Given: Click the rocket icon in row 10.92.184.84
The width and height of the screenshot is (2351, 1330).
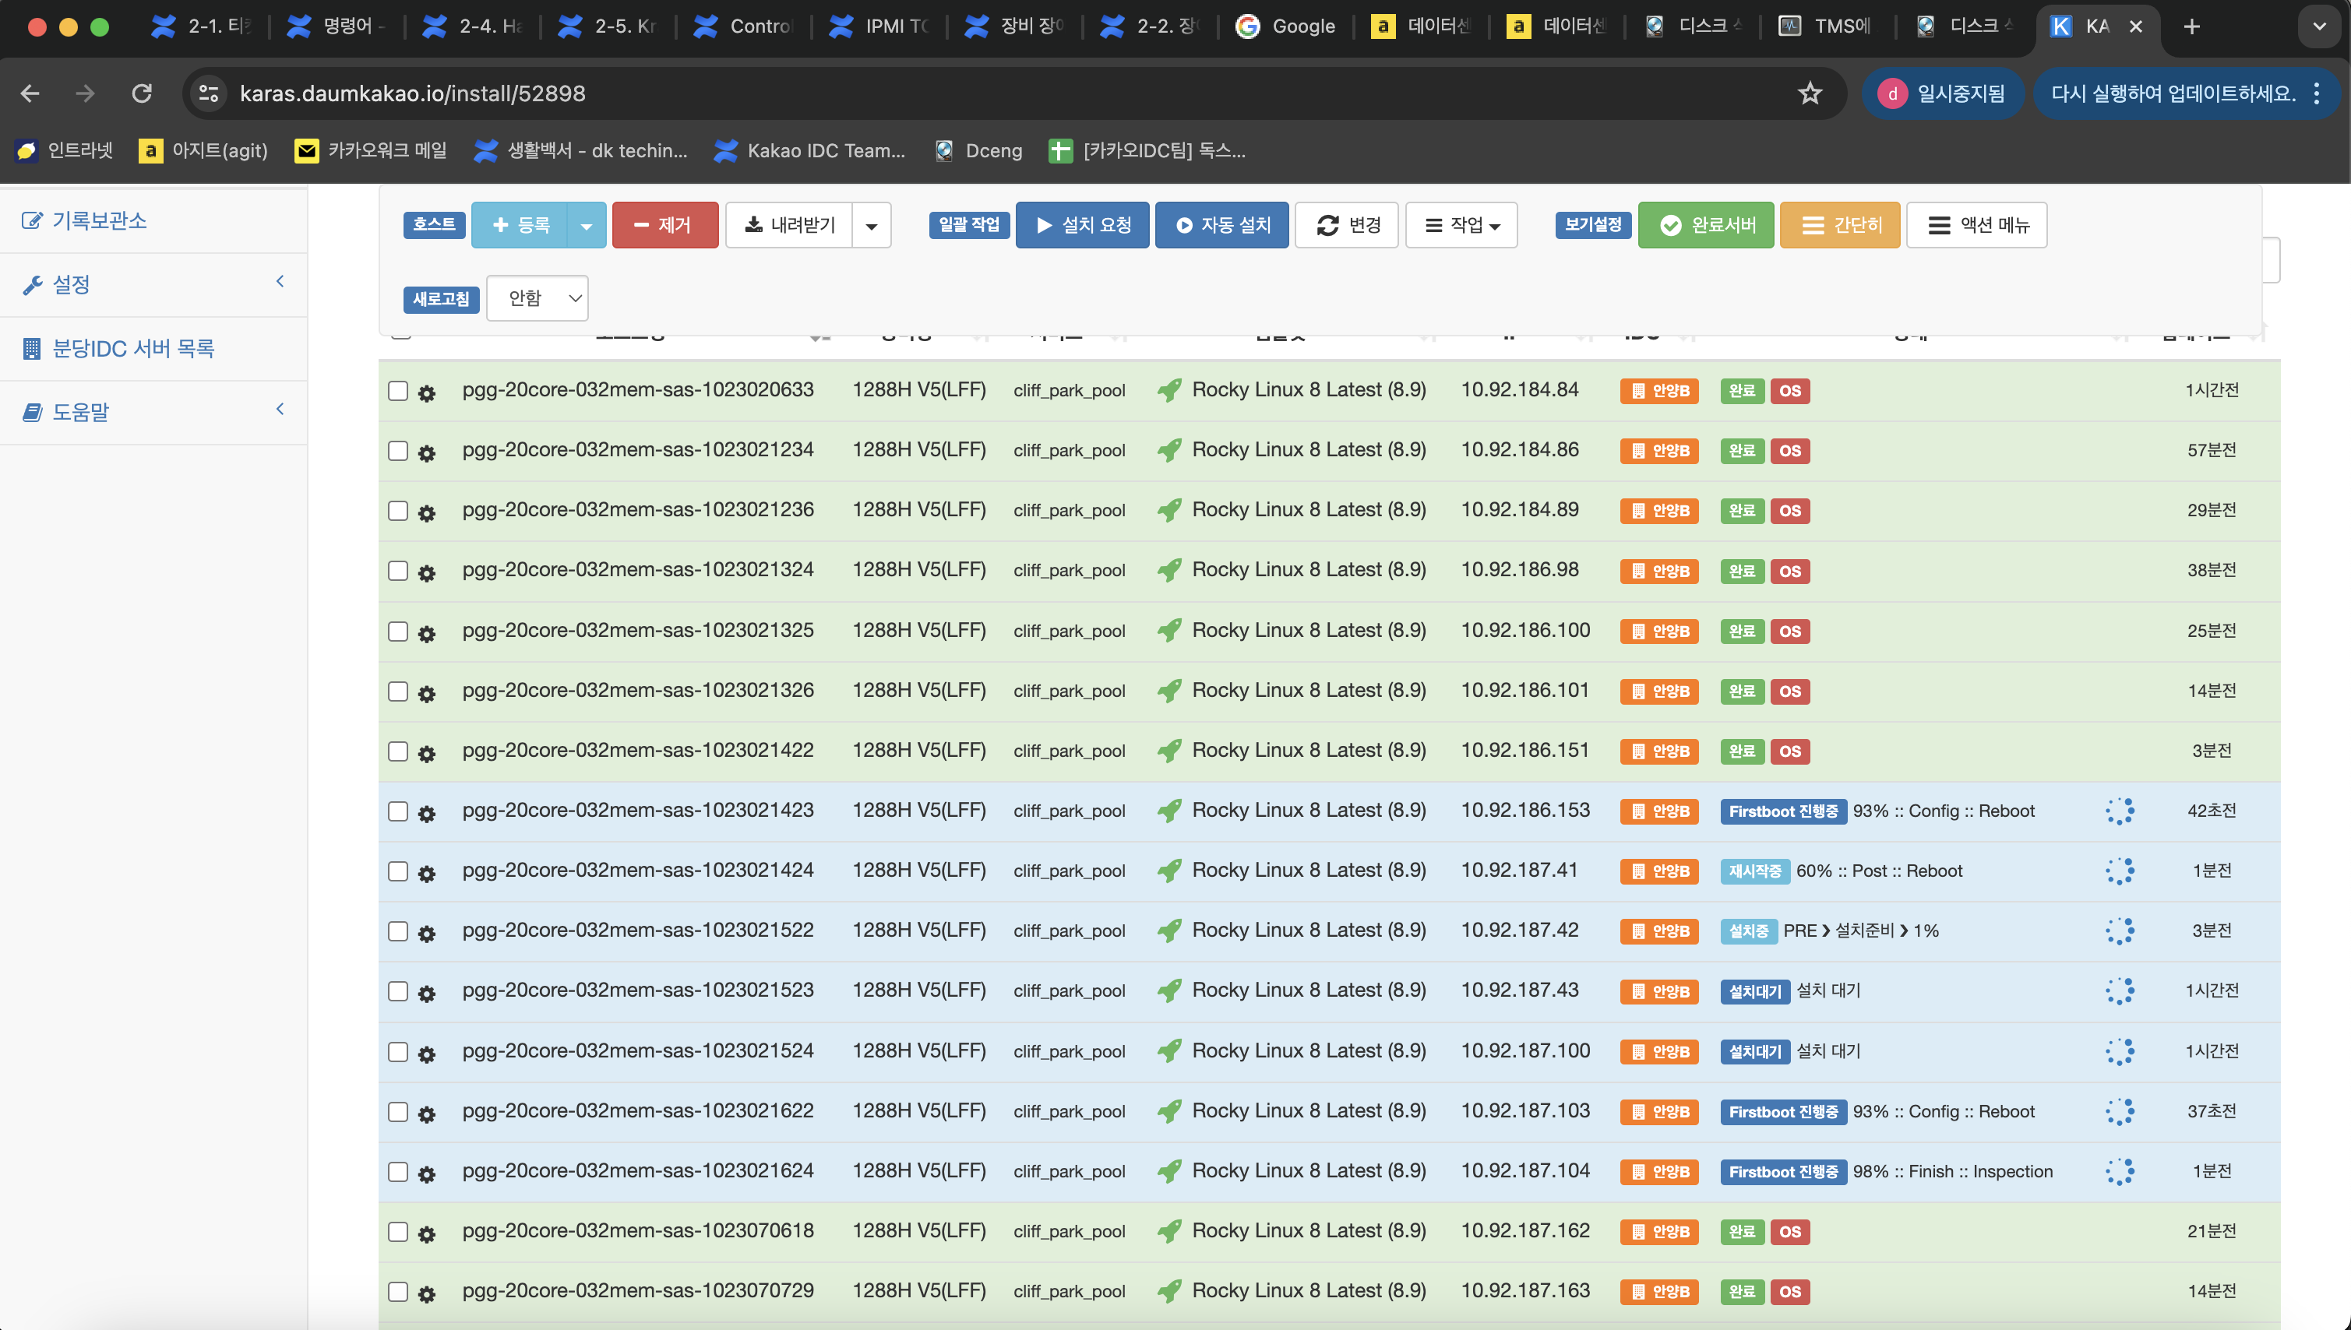Looking at the screenshot, I should click(x=1168, y=390).
